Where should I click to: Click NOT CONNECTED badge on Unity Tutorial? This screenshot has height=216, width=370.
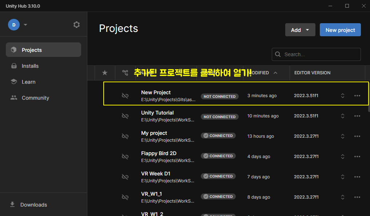[220, 117]
